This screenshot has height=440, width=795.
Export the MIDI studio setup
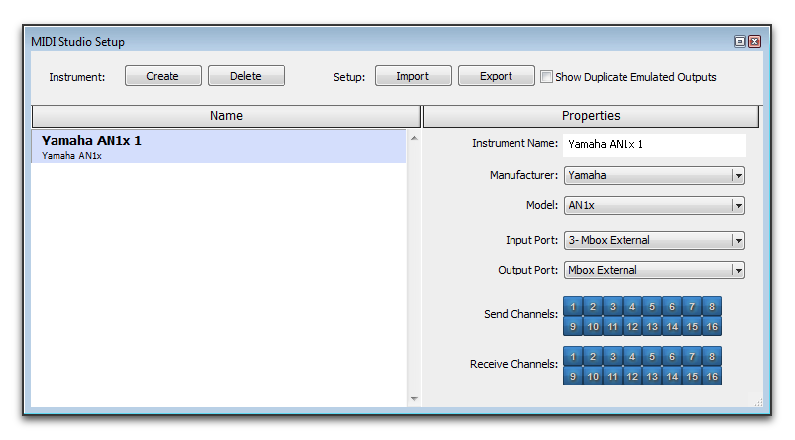pos(497,76)
